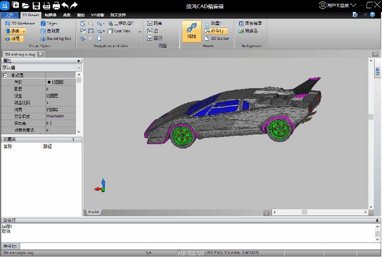This screenshot has height=257, width=382.
Task: Undo the last action with the undo arrow
Action: pyautogui.click(x=64, y=5)
